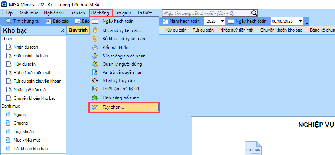
Task: Select Tùy chọn... menu entry
Action: [124, 108]
